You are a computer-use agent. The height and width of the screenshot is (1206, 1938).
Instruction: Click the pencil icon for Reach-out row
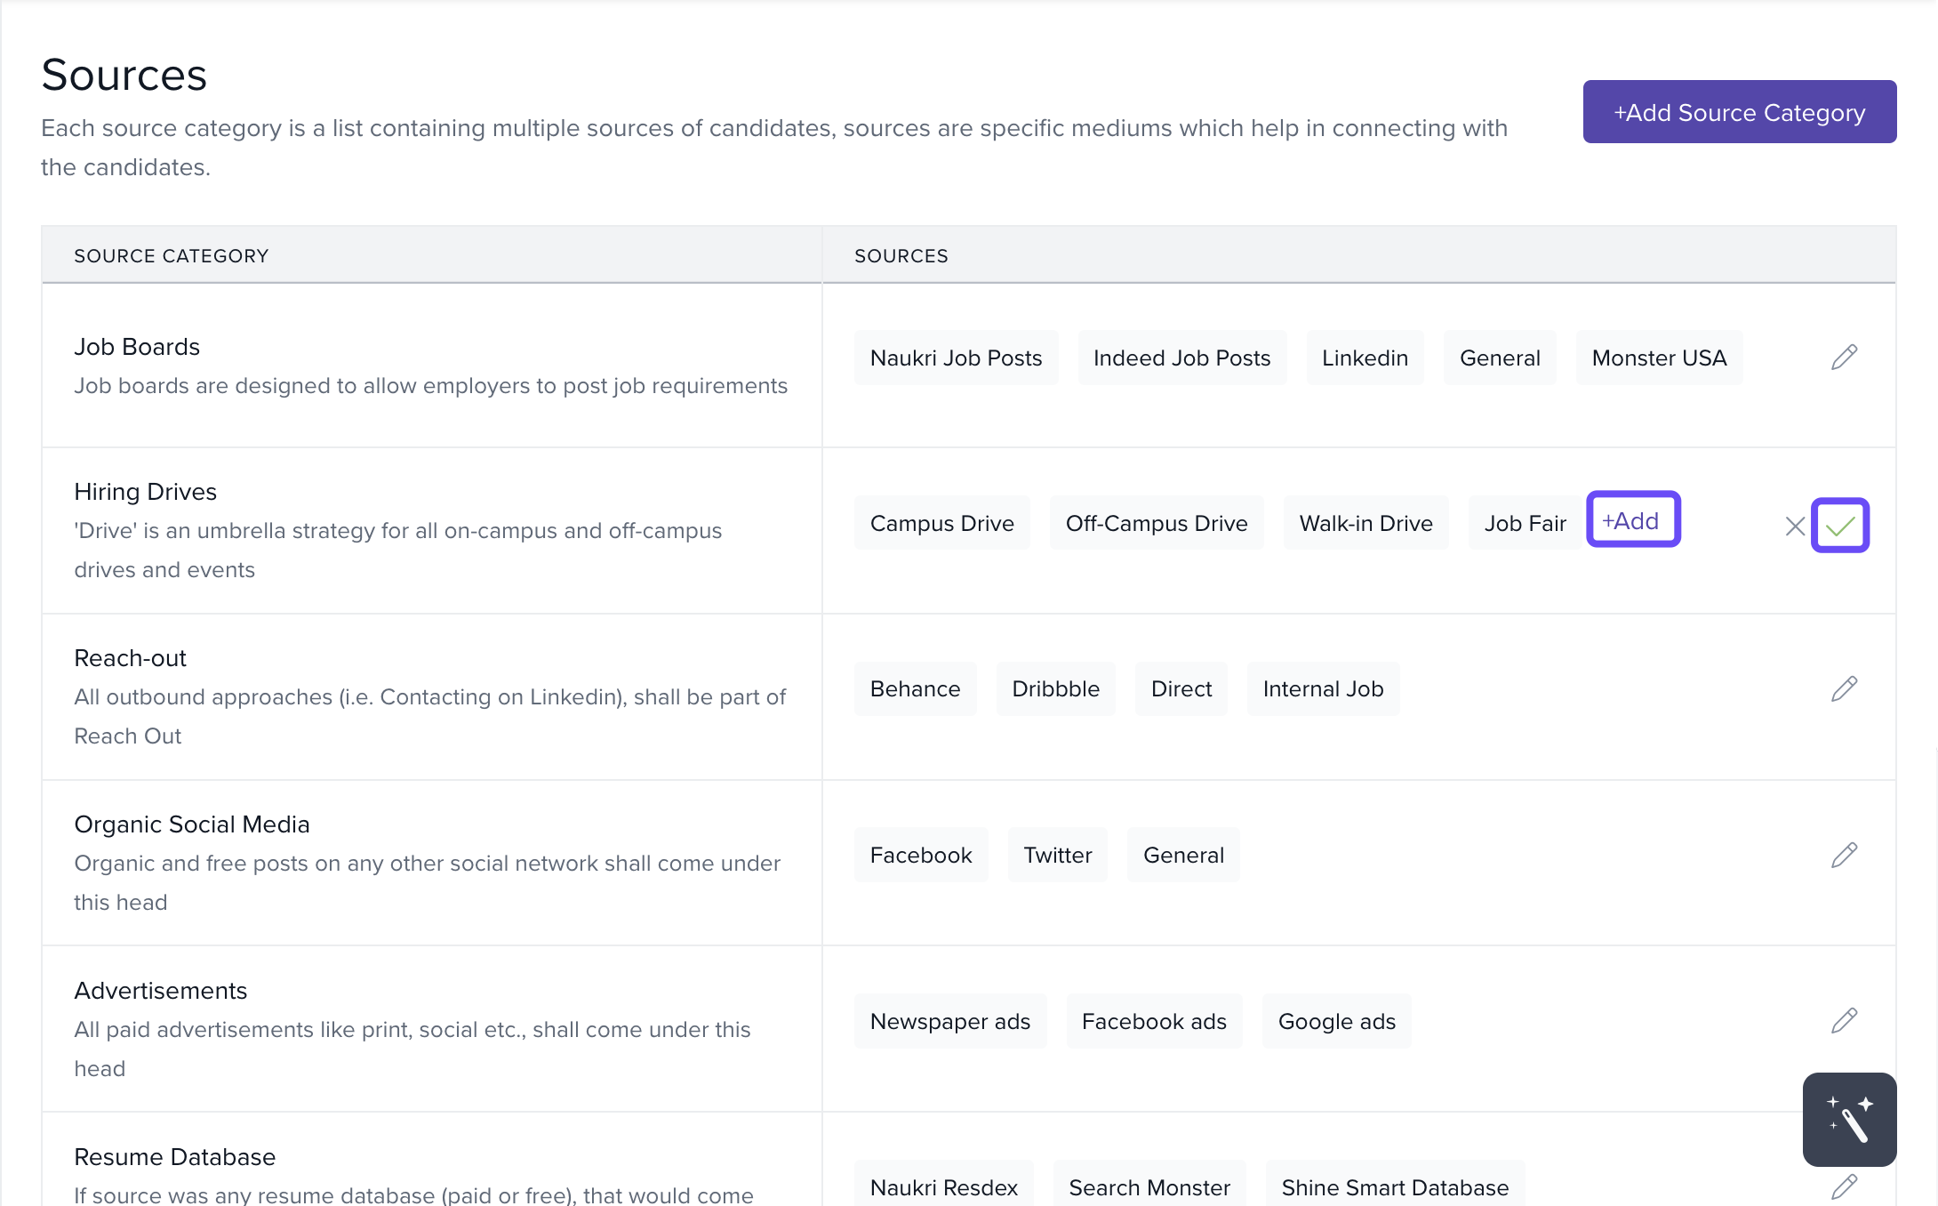[x=1844, y=689]
